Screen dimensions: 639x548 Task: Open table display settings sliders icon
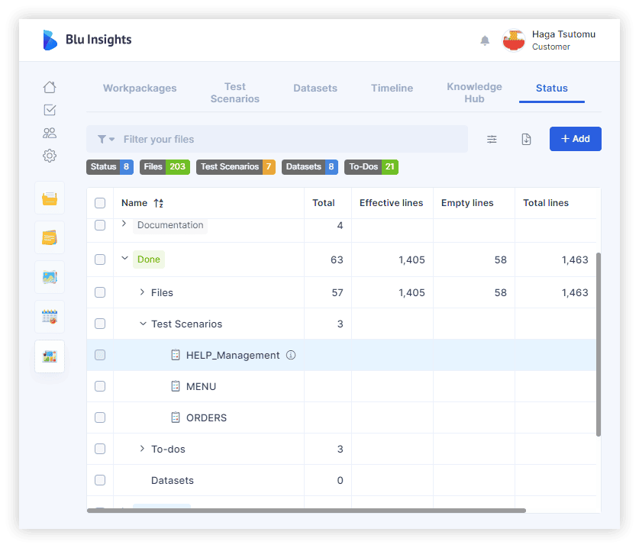(x=492, y=140)
